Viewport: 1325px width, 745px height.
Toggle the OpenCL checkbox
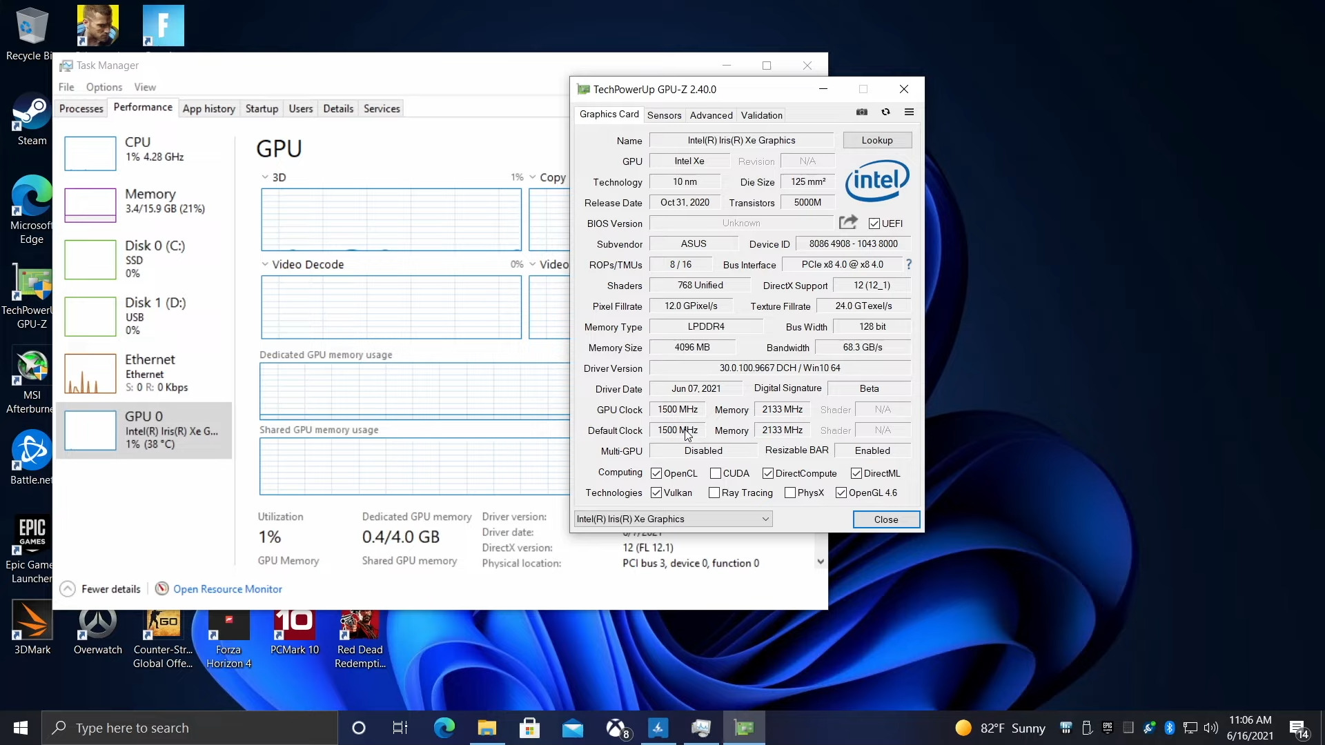point(656,473)
